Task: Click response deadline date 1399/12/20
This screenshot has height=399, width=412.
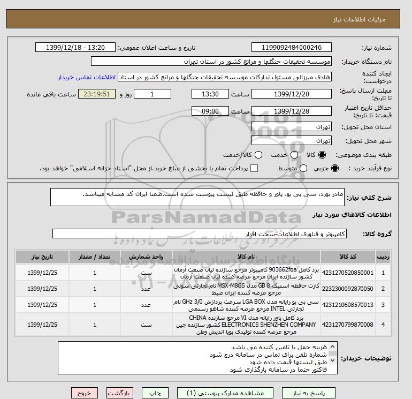Action: (292, 94)
